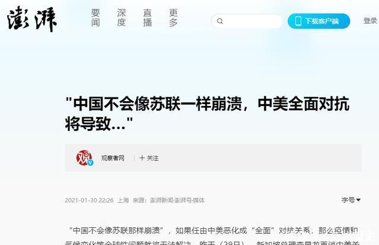Click the 澎湃 logo to go home

pyautogui.click(x=31, y=19)
